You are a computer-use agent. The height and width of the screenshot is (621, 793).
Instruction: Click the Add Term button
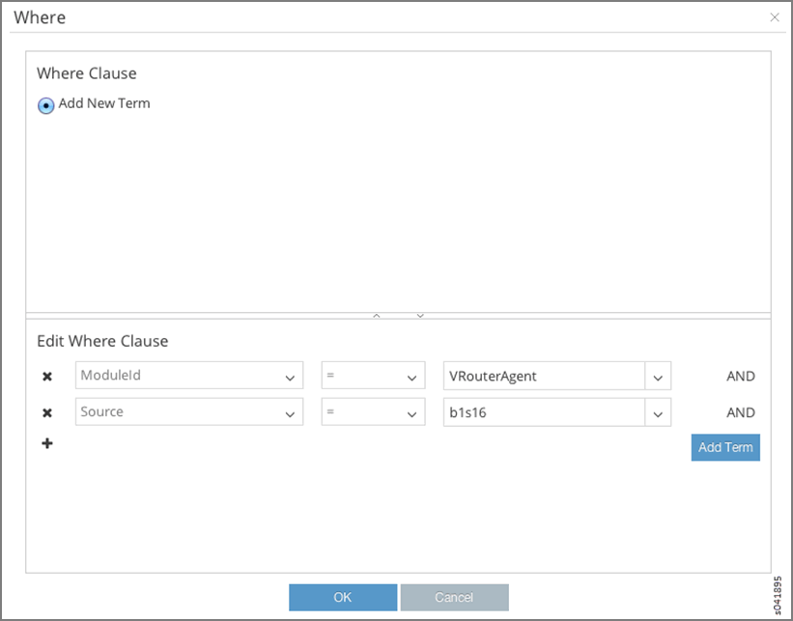pyautogui.click(x=725, y=447)
